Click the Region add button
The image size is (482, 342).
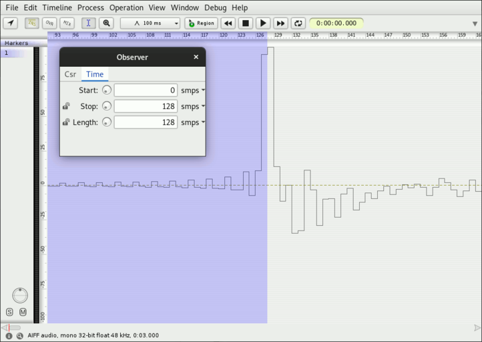pyautogui.click(x=201, y=23)
